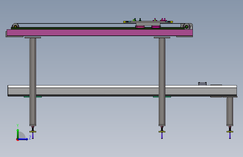Select the pulley at the left end of the top rail
Image resolution: width=243 pixels, height=157 pixels.
pos(15,26)
